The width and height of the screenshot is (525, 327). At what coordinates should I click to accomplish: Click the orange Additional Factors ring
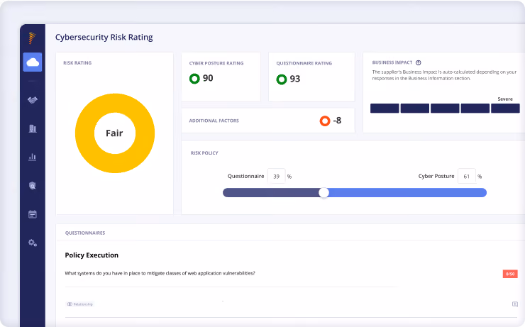click(x=325, y=121)
